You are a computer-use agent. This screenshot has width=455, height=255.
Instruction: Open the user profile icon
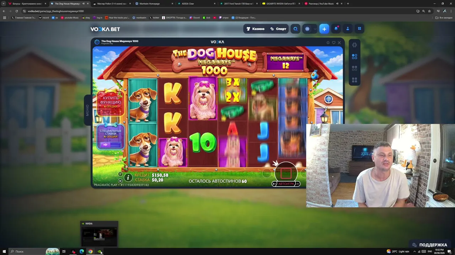click(x=348, y=29)
